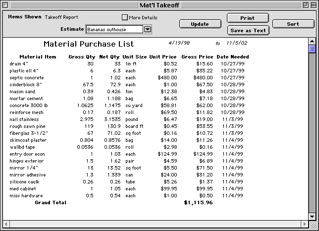Enable the More Details checkbox
Image resolution: width=319 pixels, height=231 pixels.
125,17
